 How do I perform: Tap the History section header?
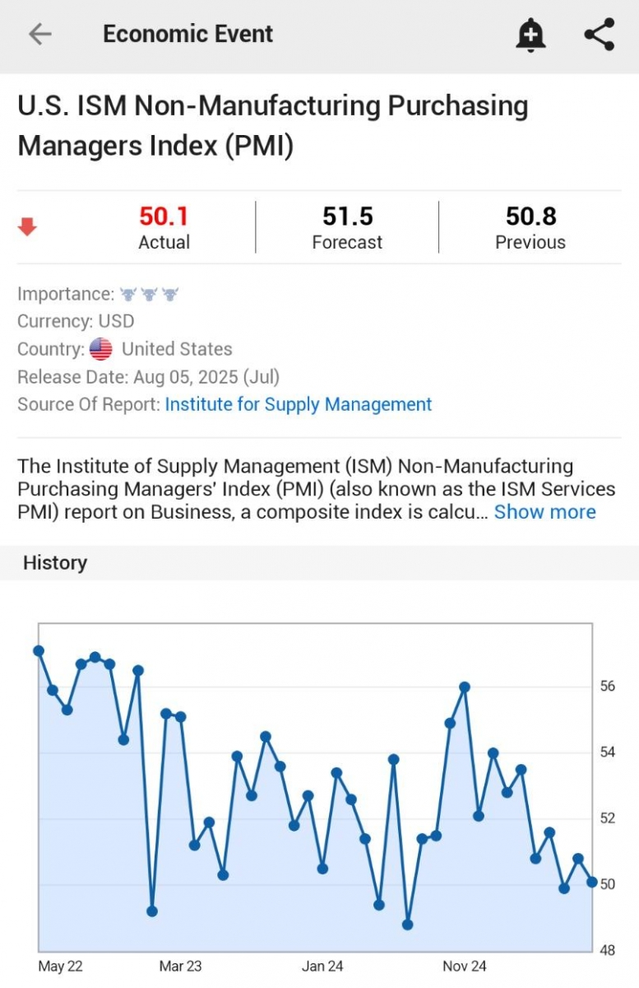[x=55, y=562]
